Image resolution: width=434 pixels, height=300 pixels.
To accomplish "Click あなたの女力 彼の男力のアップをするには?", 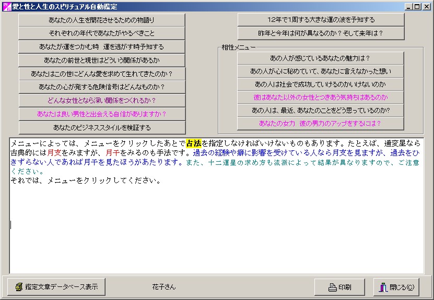I will click(321, 123).
